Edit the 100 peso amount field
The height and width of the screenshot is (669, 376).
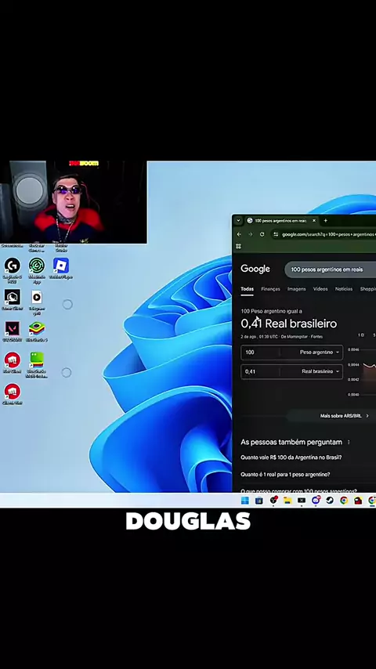click(x=260, y=353)
